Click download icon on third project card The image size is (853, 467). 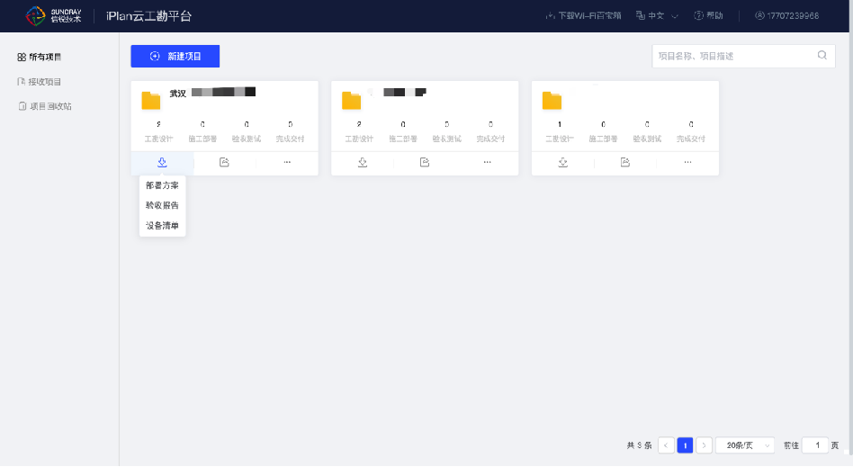(x=563, y=163)
